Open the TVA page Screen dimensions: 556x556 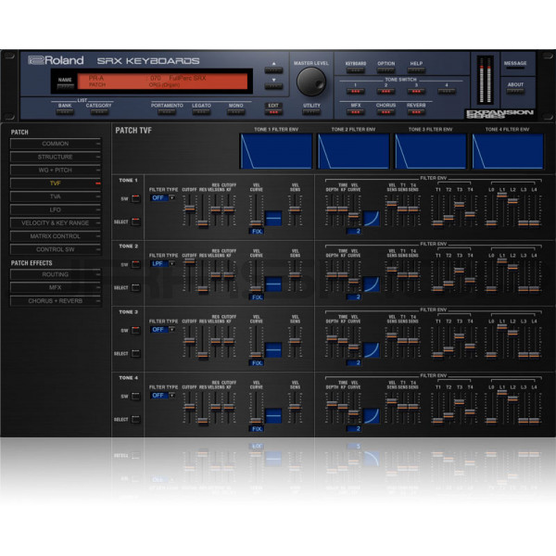tap(56, 196)
